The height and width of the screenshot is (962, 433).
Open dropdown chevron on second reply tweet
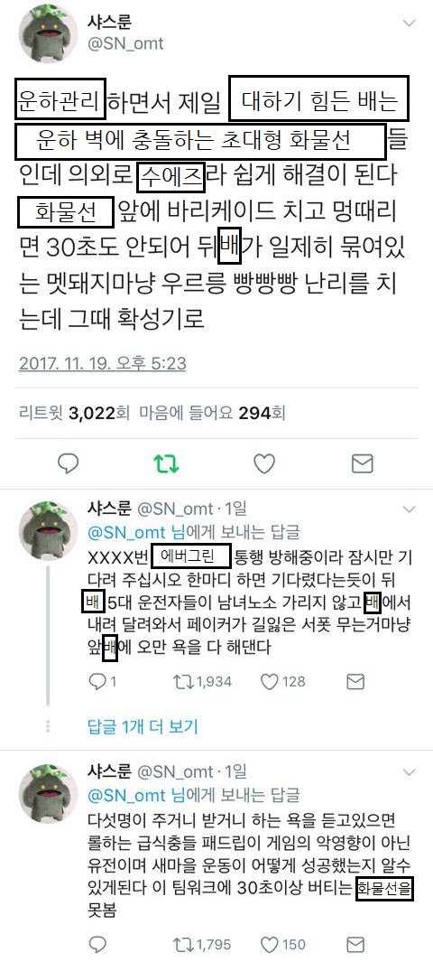pyautogui.click(x=410, y=772)
